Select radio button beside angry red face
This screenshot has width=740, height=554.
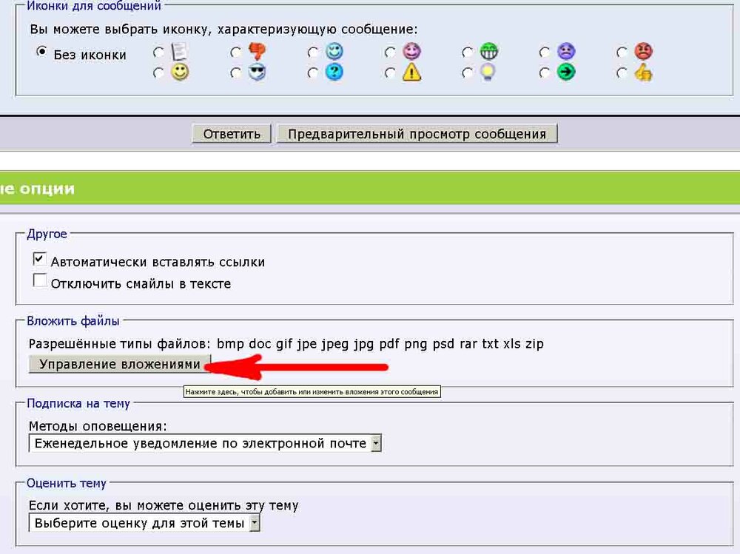point(622,53)
